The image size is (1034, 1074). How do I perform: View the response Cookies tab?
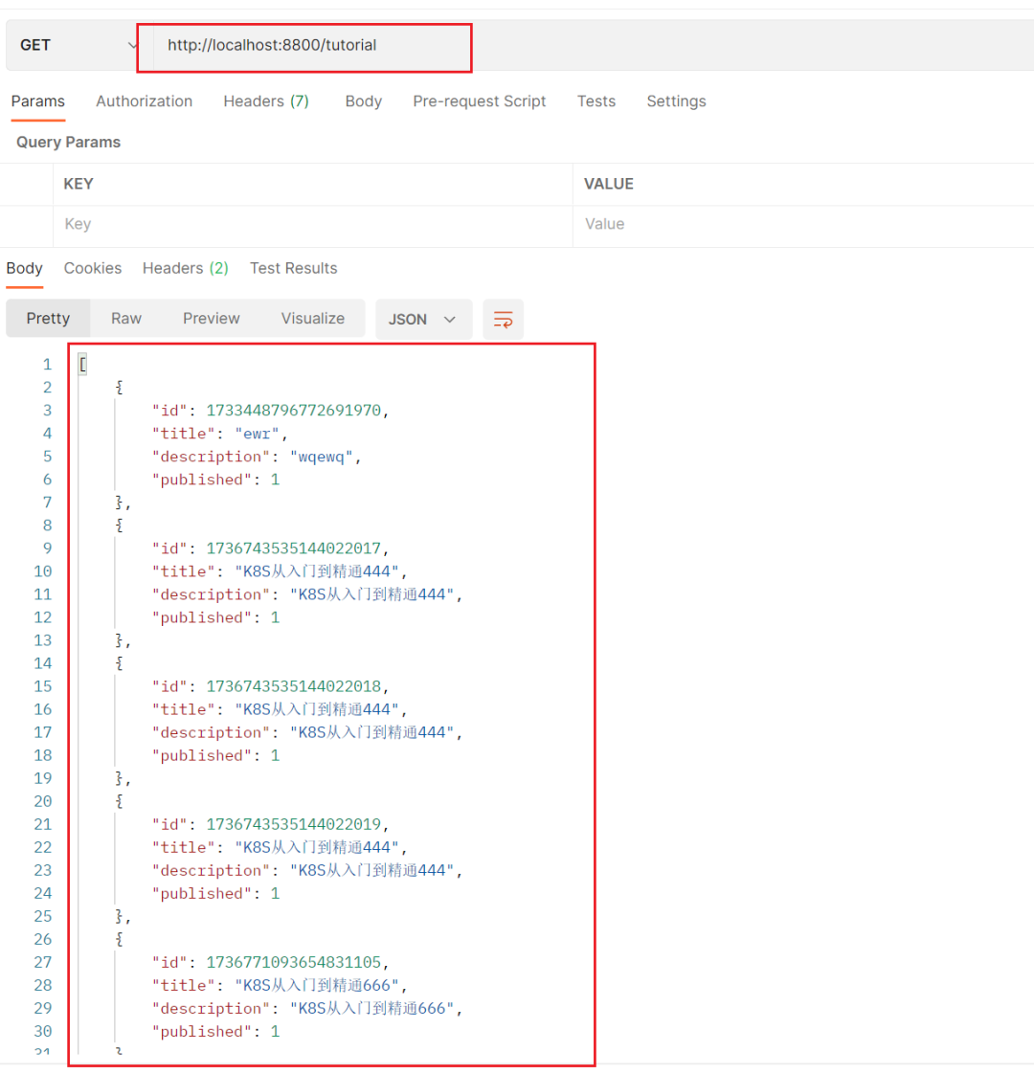click(x=93, y=268)
